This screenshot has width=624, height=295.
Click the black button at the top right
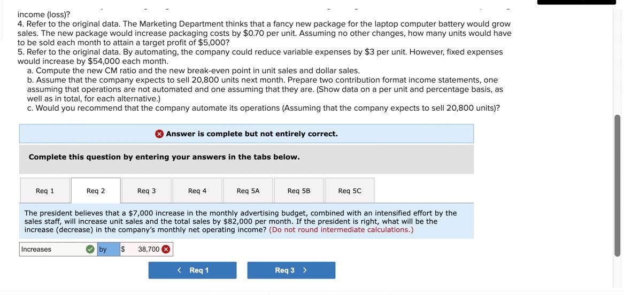[576, 2]
